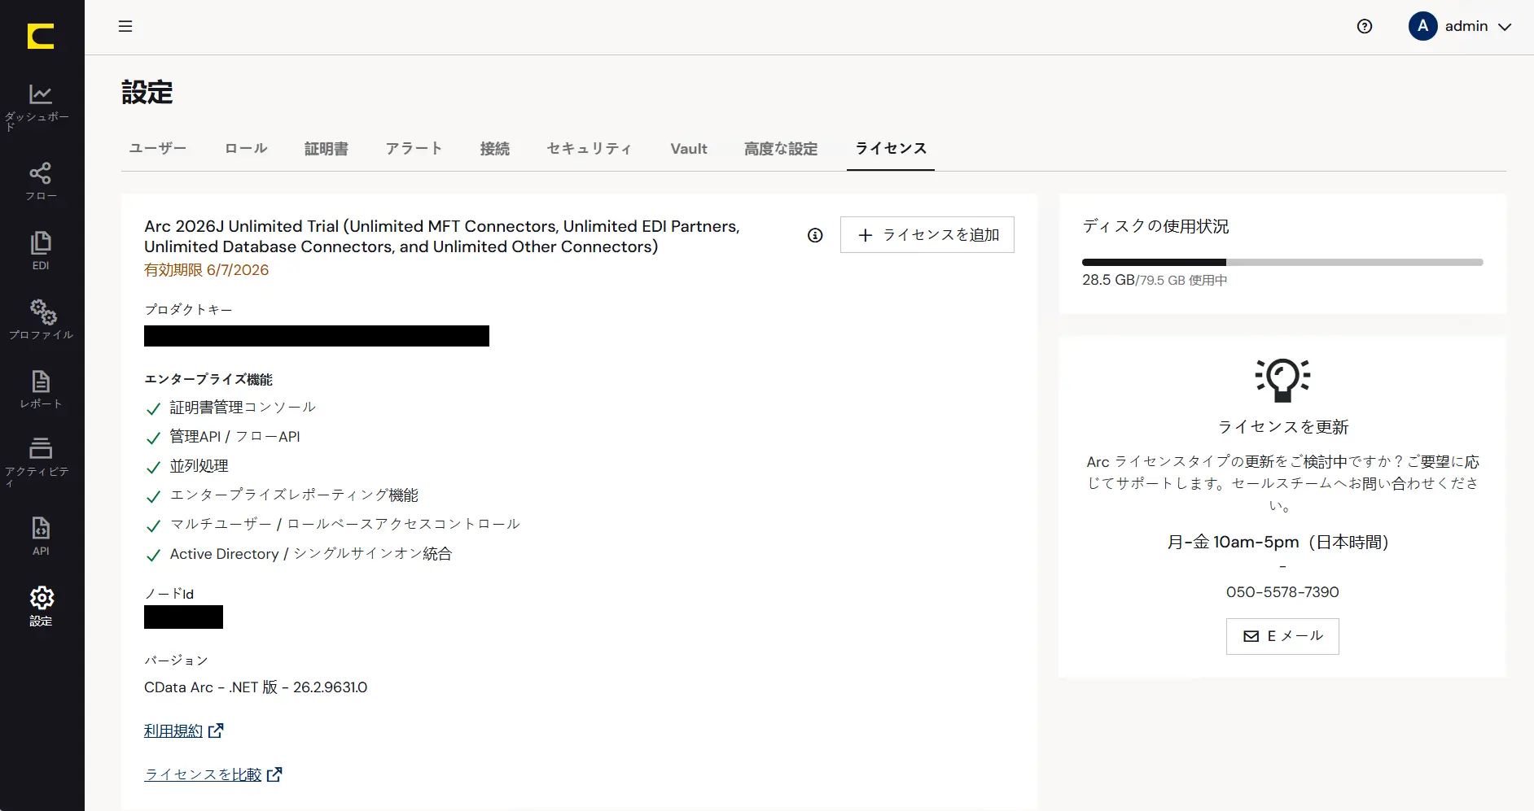Click the redacted product key field

click(317, 336)
